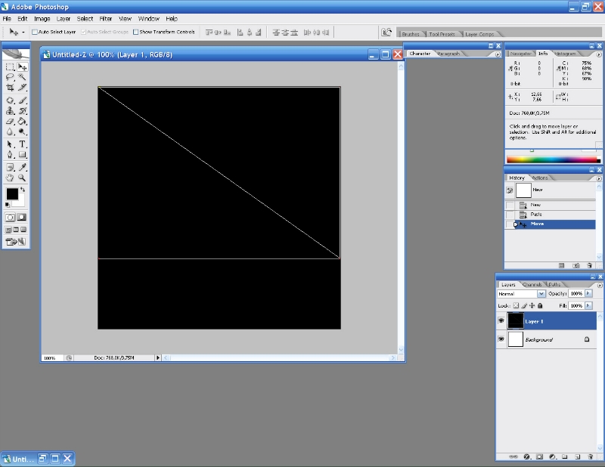The height and width of the screenshot is (467, 605).
Task: Enable the Auto Select Layer checkbox
Action: (35, 32)
